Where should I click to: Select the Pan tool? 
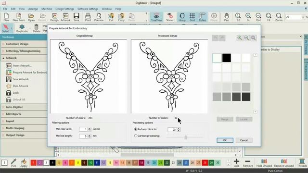coord(227,17)
